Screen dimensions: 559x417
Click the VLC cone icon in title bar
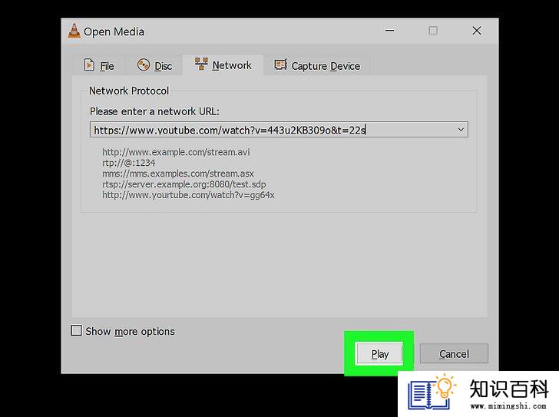pos(74,31)
